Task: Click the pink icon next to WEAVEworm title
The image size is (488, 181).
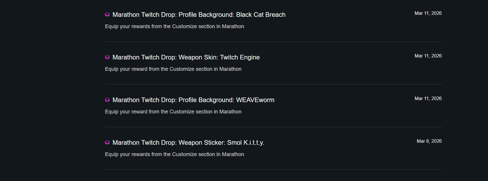Action: tap(107, 100)
